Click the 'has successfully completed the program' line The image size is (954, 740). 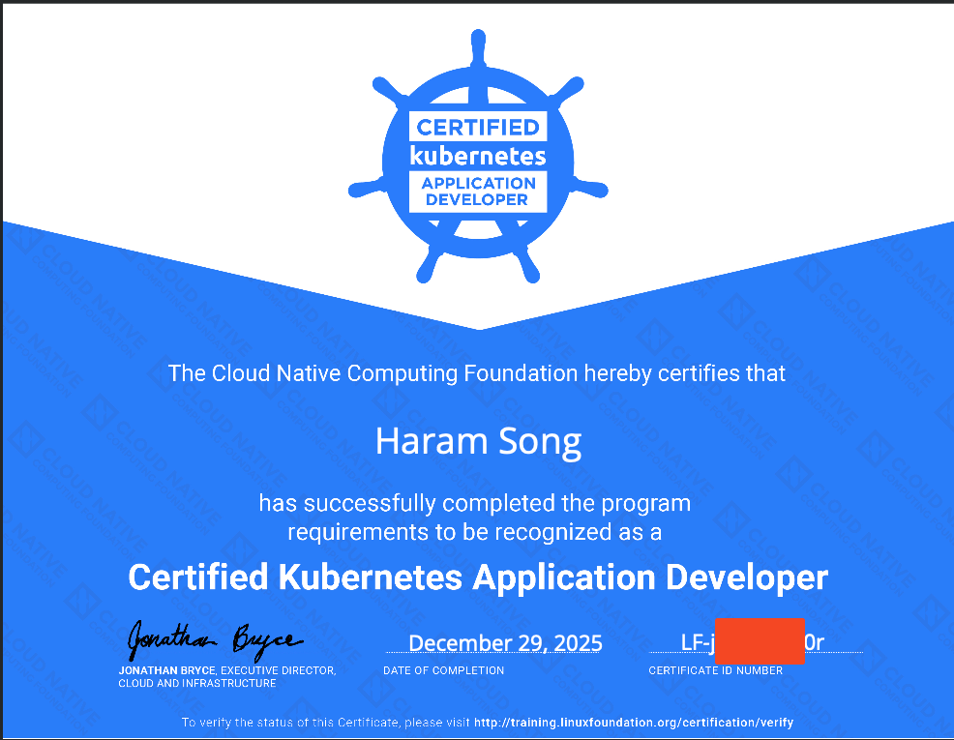pos(474,503)
